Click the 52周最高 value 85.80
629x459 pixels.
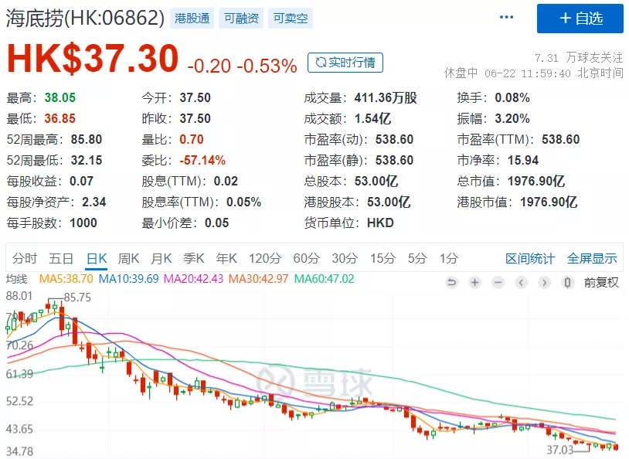(x=87, y=139)
